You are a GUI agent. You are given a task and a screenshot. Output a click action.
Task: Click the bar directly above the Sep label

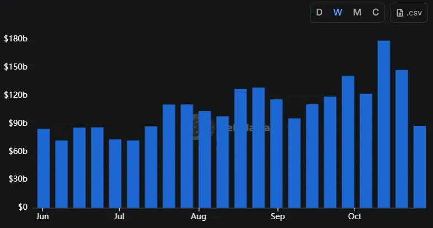point(276,153)
